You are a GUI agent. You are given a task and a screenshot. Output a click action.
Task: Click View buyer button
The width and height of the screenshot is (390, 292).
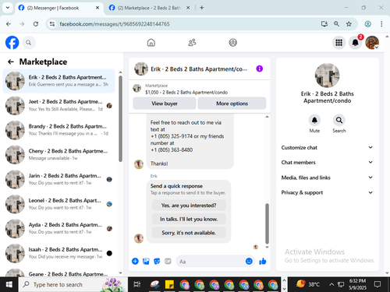pos(165,104)
